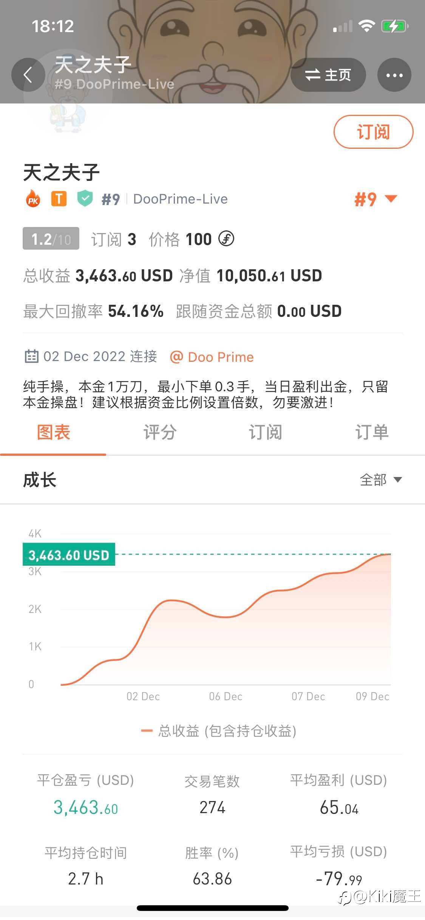This screenshot has height=920, width=425.
Task: Open the 全部 time range dropdown
Action: coord(380,480)
